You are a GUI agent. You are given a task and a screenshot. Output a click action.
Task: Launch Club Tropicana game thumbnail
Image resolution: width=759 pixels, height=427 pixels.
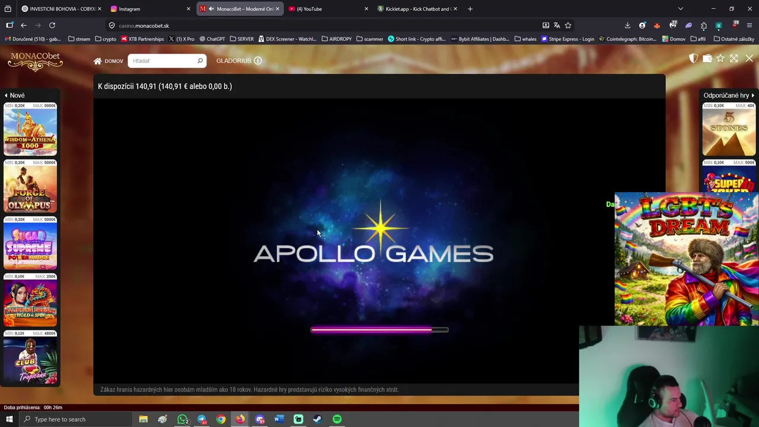[30, 357]
